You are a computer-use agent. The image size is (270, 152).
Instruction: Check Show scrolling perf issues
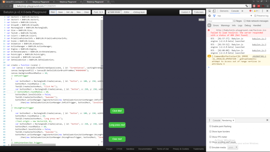tap(210, 142)
